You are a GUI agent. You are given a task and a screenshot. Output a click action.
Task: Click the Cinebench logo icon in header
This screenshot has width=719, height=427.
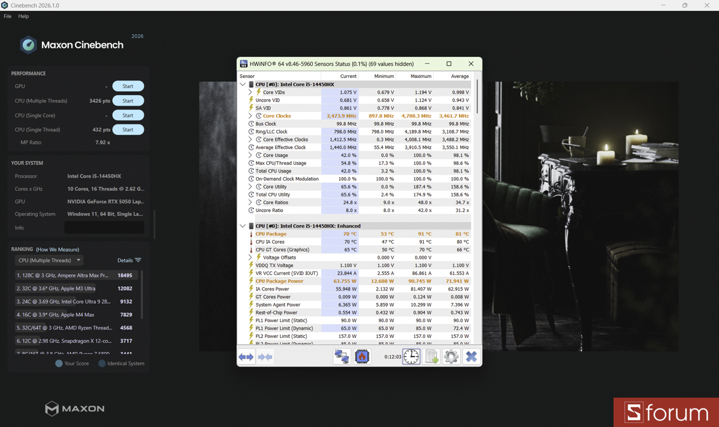pyautogui.click(x=28, y=45)
